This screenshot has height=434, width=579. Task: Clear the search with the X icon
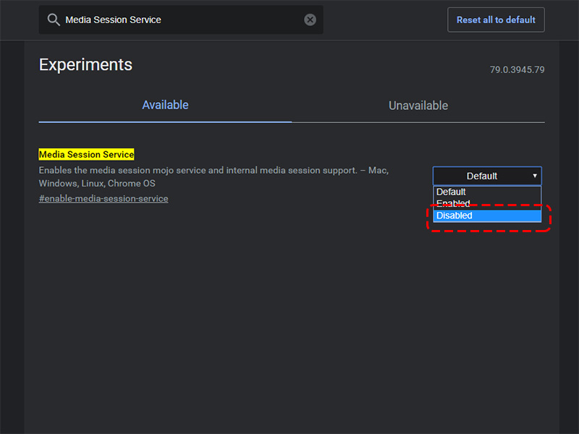(310, 20)
